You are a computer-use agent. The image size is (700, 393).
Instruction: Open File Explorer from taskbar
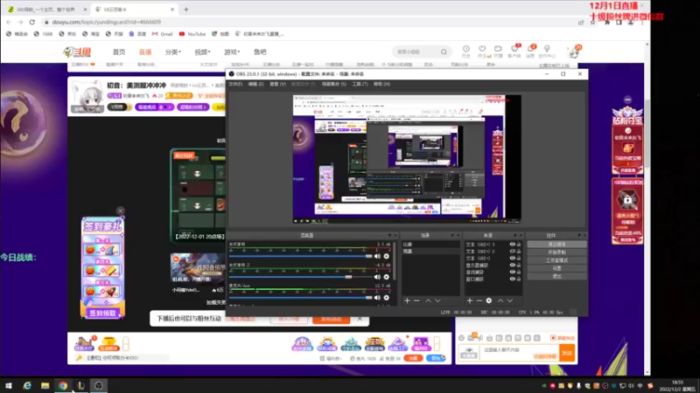(45, 385)
